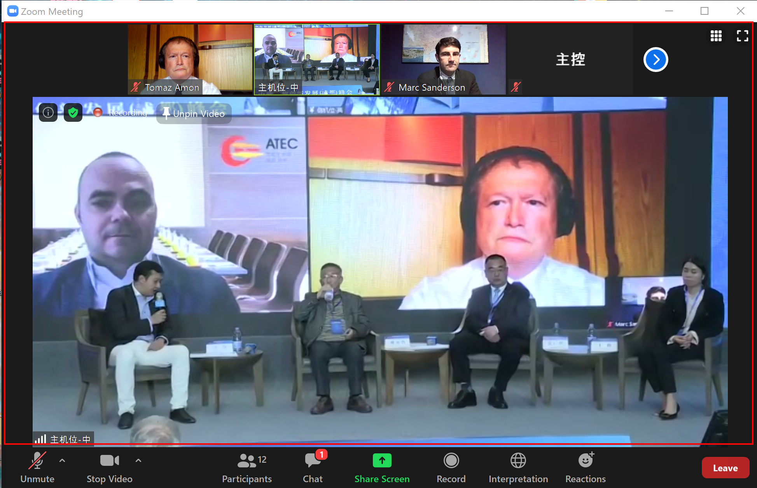Open the Reactions menu

[x=586, y=467]
